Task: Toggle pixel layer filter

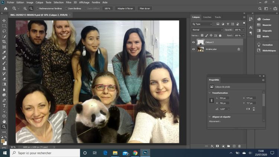Action: coord(218,24)
